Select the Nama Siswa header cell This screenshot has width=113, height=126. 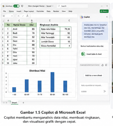[19, 25]
